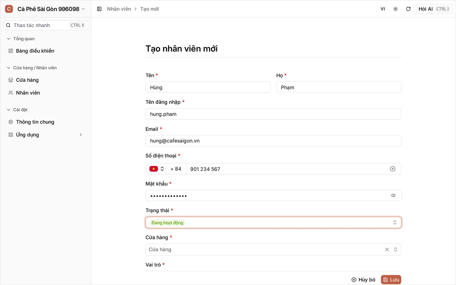Click the people icon beside Nhân viên
The height and width of the screenshot is (285, 456).
pyautogui.click(x=11, y=93)
